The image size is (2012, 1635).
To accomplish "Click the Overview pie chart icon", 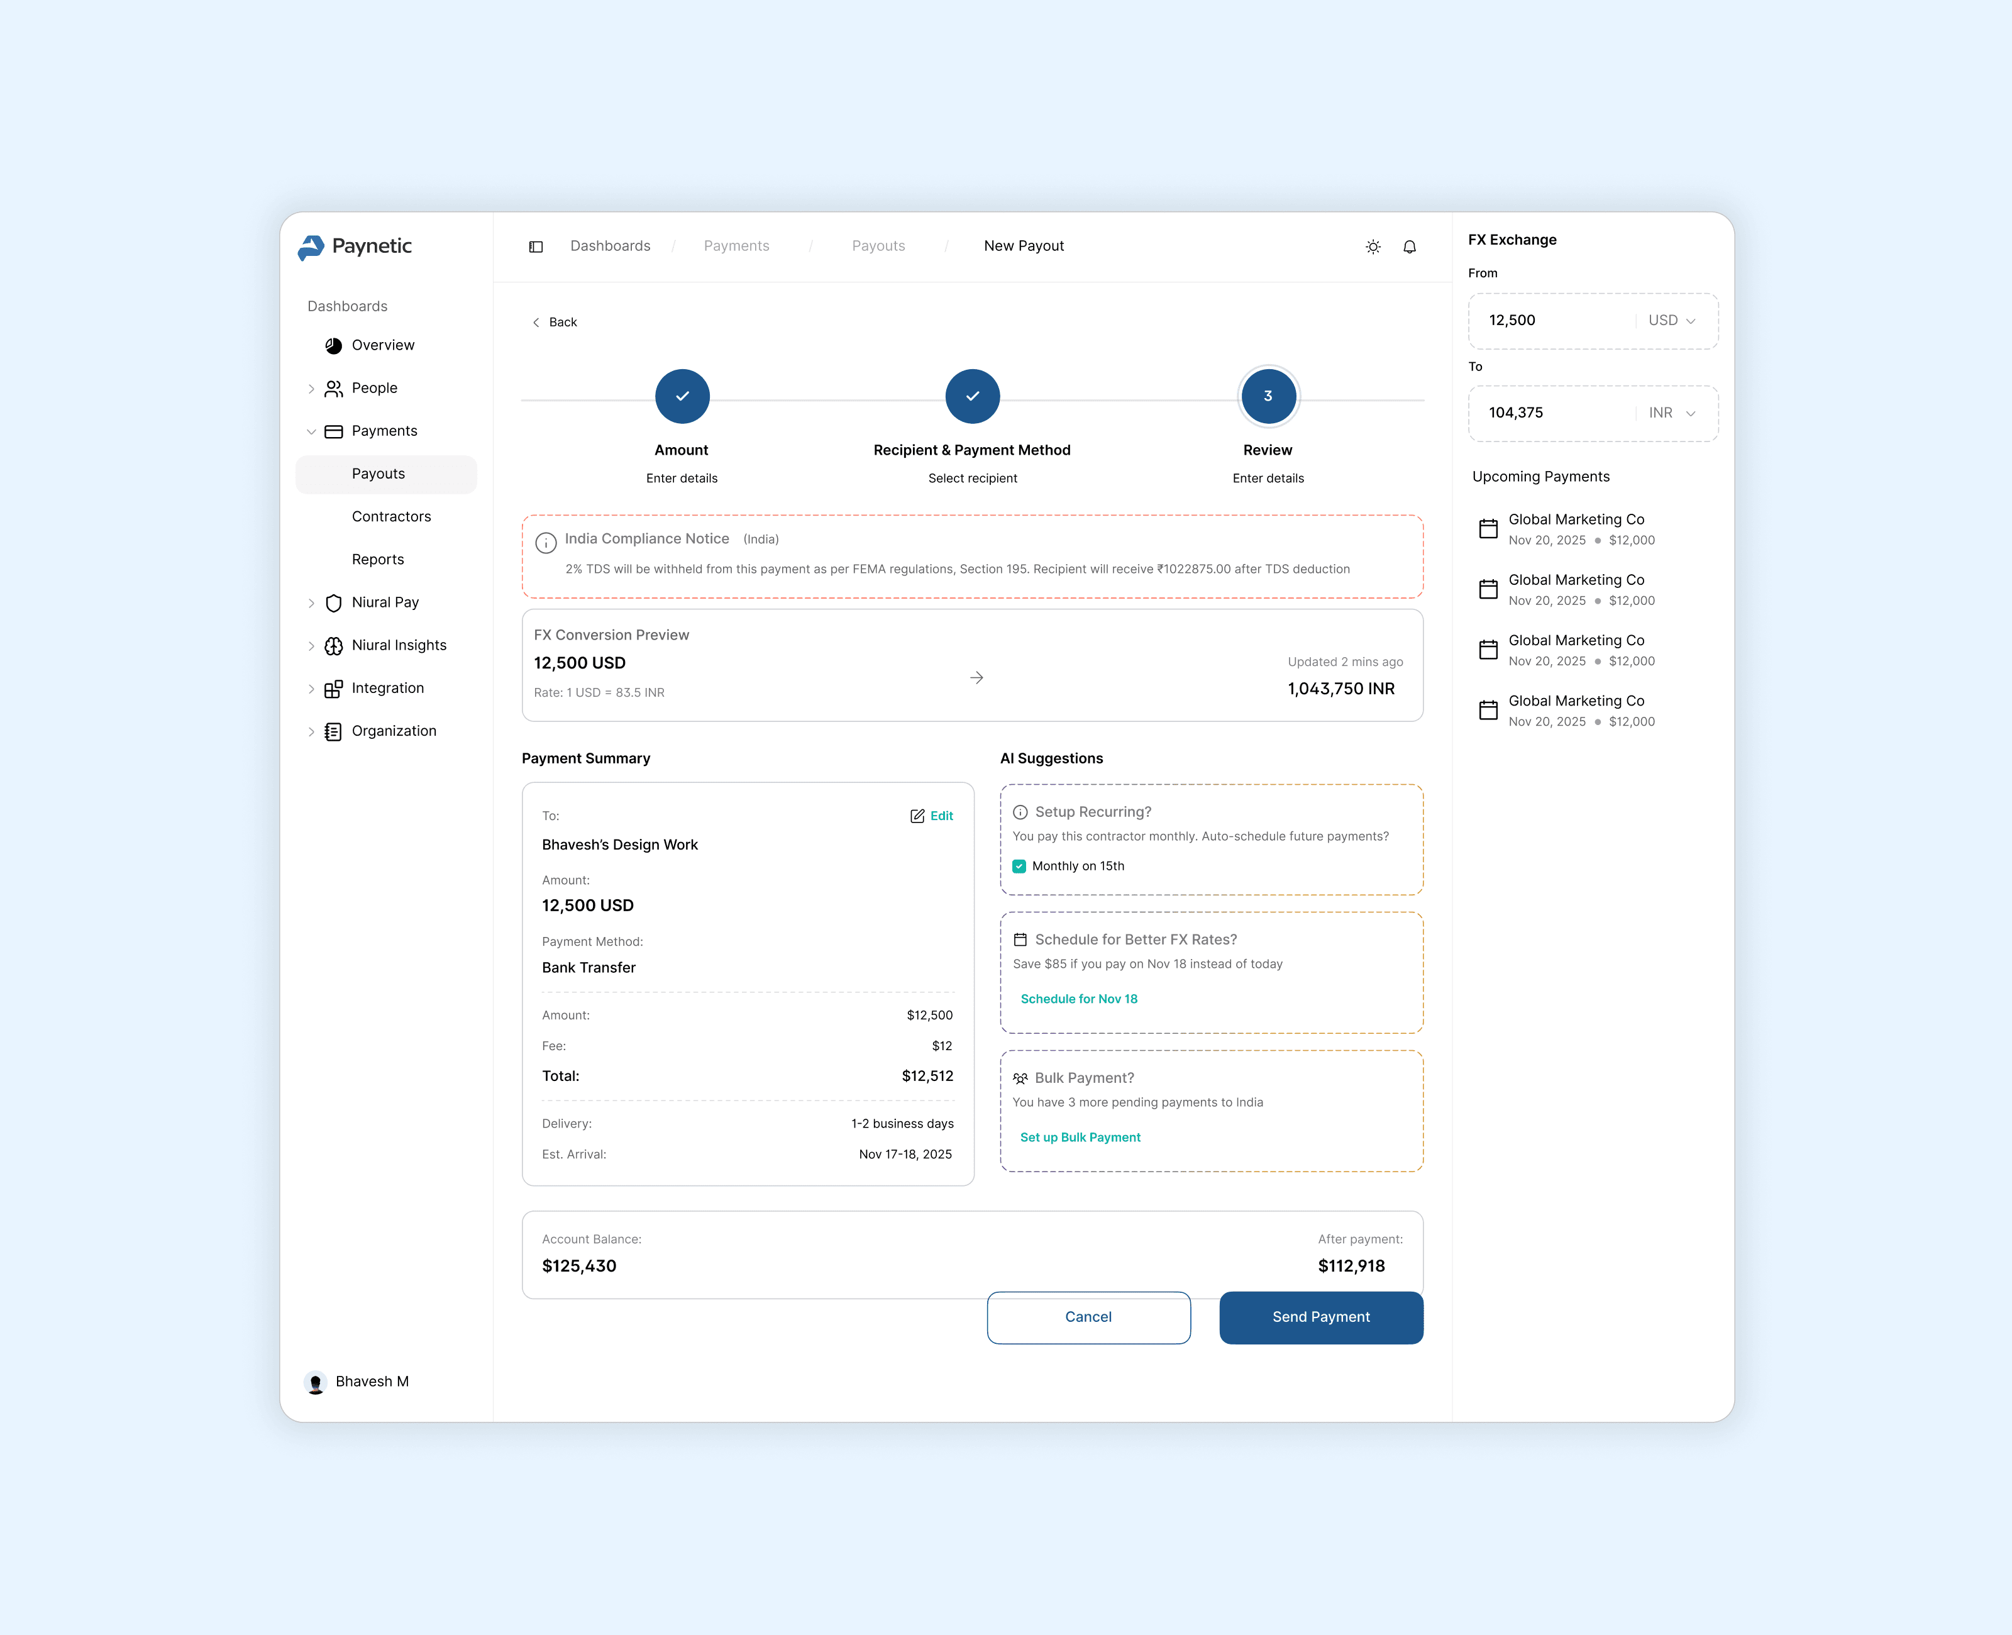I will coord(333,346).
